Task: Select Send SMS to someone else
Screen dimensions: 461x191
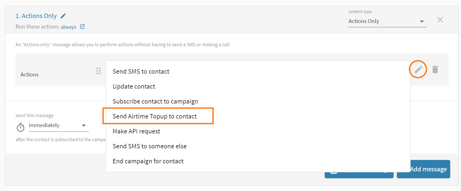Action: pos(150,146)
